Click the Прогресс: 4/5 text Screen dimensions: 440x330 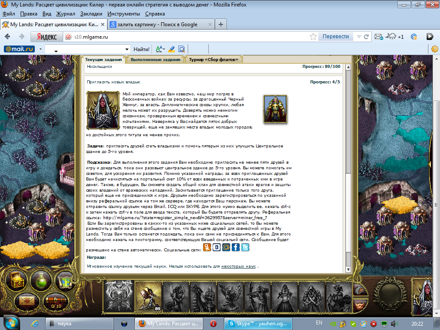[325, 82]
